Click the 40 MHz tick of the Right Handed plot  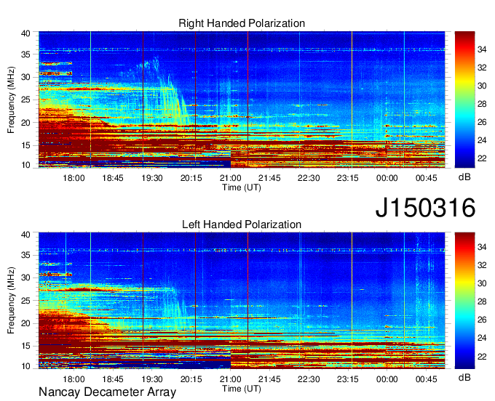[25, 33]
